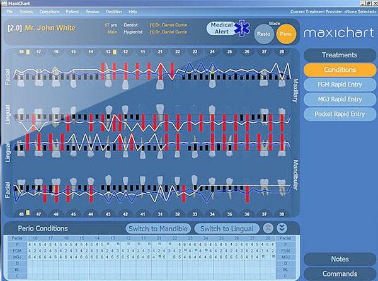The width and height of the screenshot is (378, 281).
Task: Open the File menu
Action: (9, 11)
